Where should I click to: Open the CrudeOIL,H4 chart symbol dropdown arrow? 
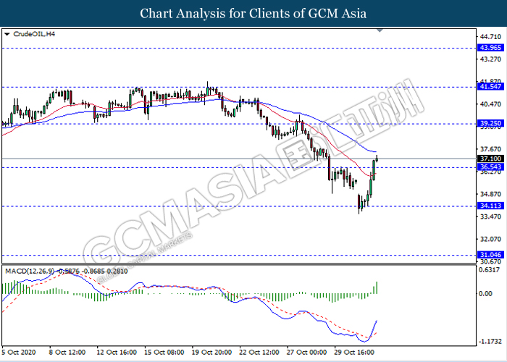coord(7,34)
